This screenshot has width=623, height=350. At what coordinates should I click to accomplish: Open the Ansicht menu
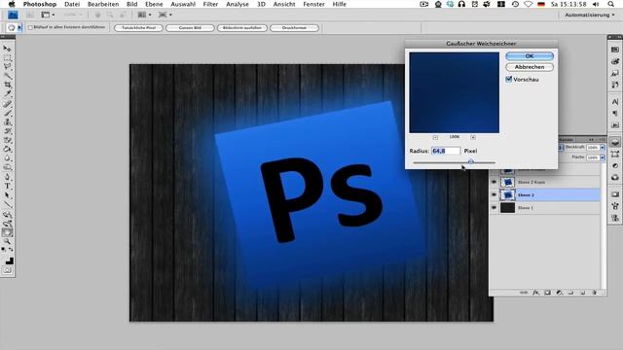tap(284, 4)
